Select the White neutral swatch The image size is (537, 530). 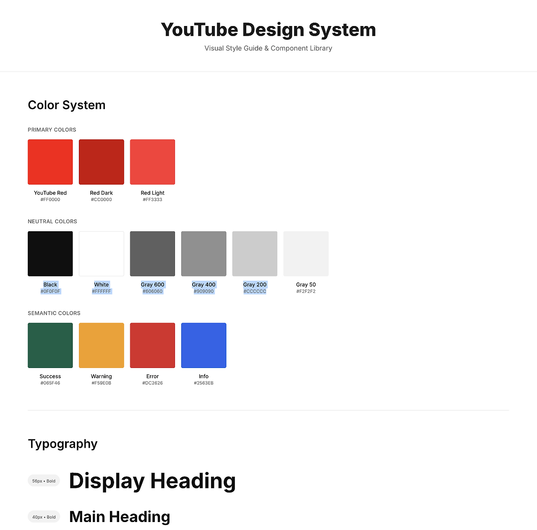102,254
